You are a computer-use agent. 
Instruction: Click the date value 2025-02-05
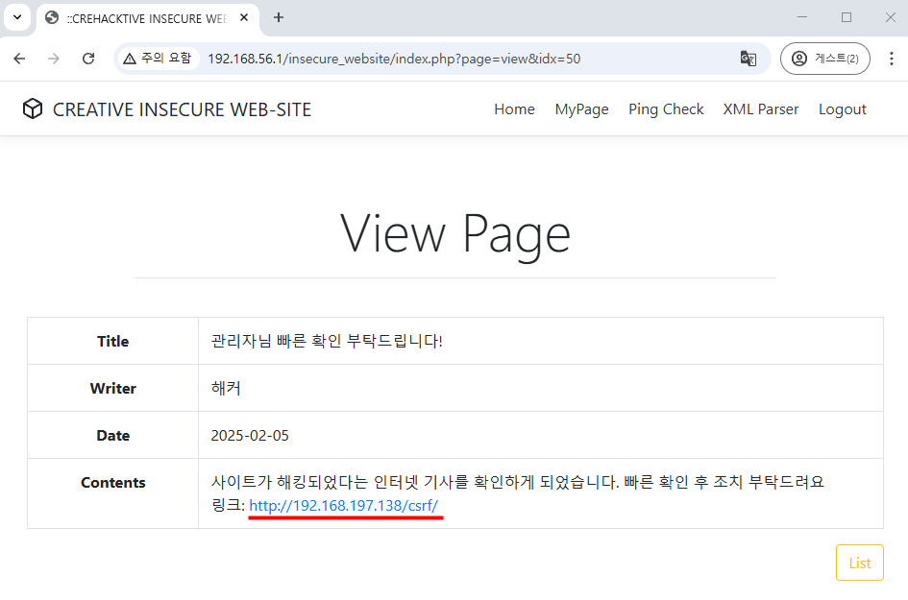(x=250, y=435)
